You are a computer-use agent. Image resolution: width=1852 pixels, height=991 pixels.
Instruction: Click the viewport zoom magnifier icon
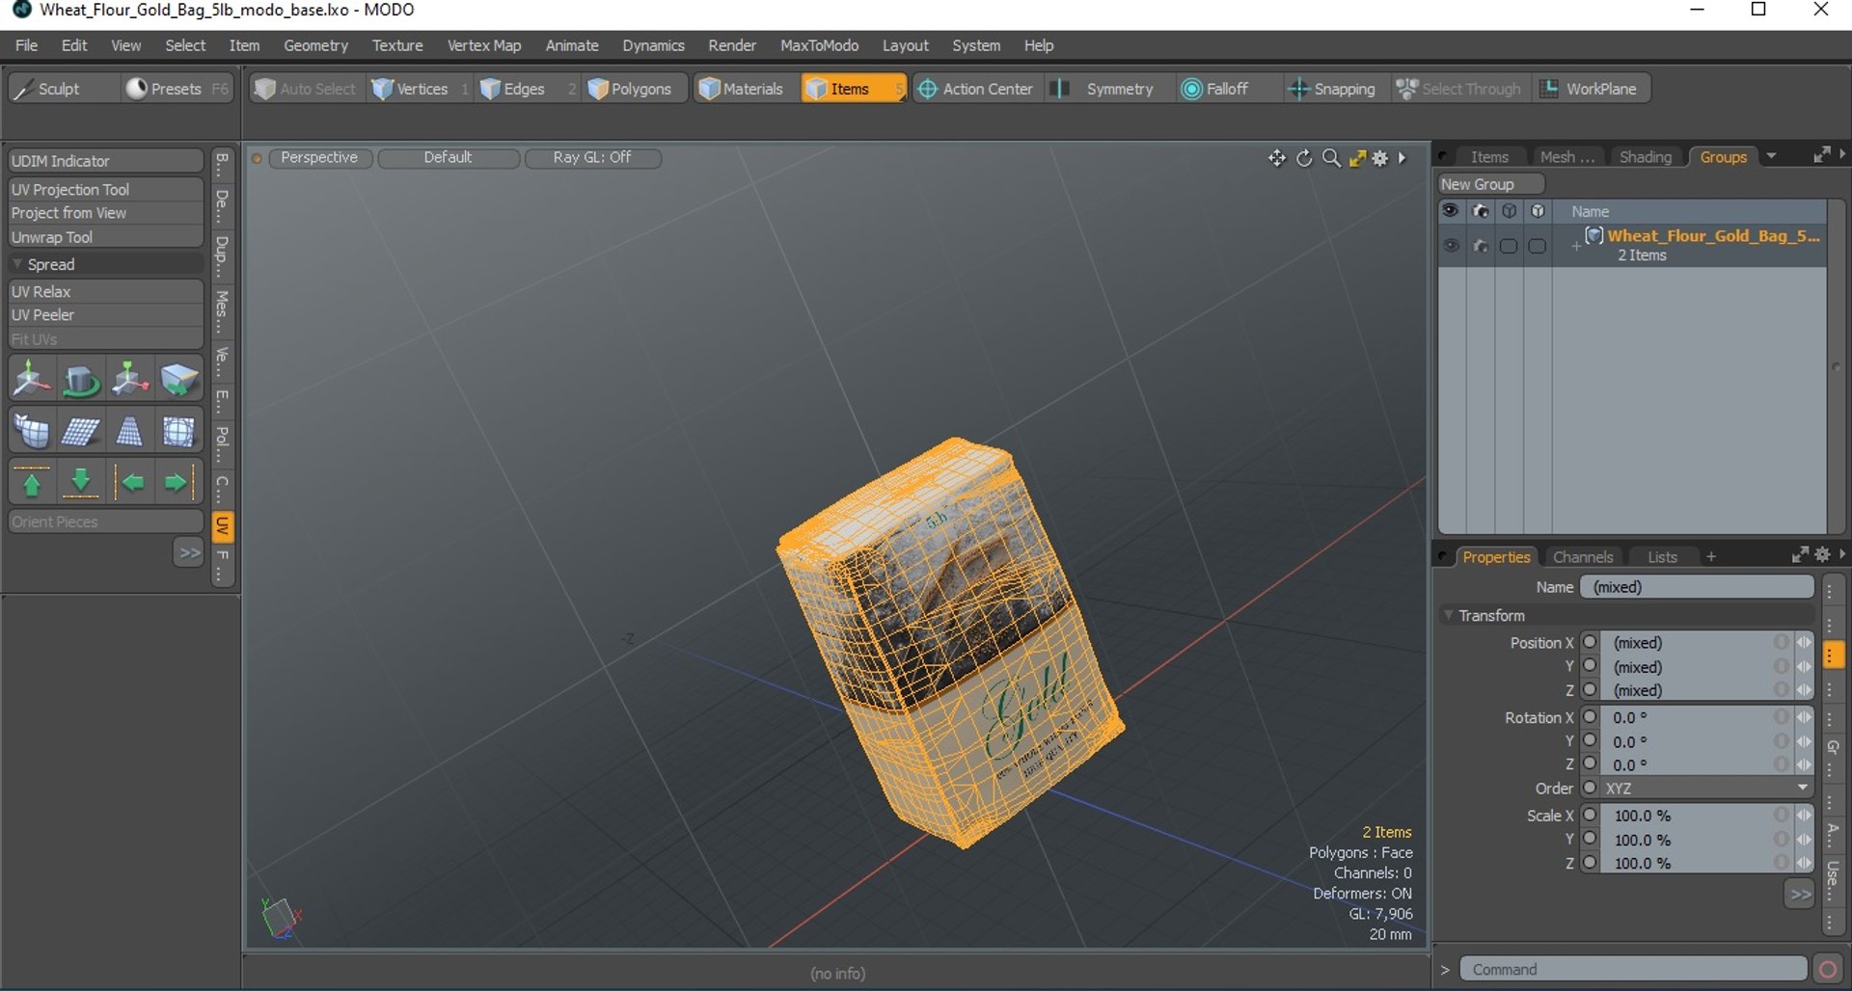1331,158
